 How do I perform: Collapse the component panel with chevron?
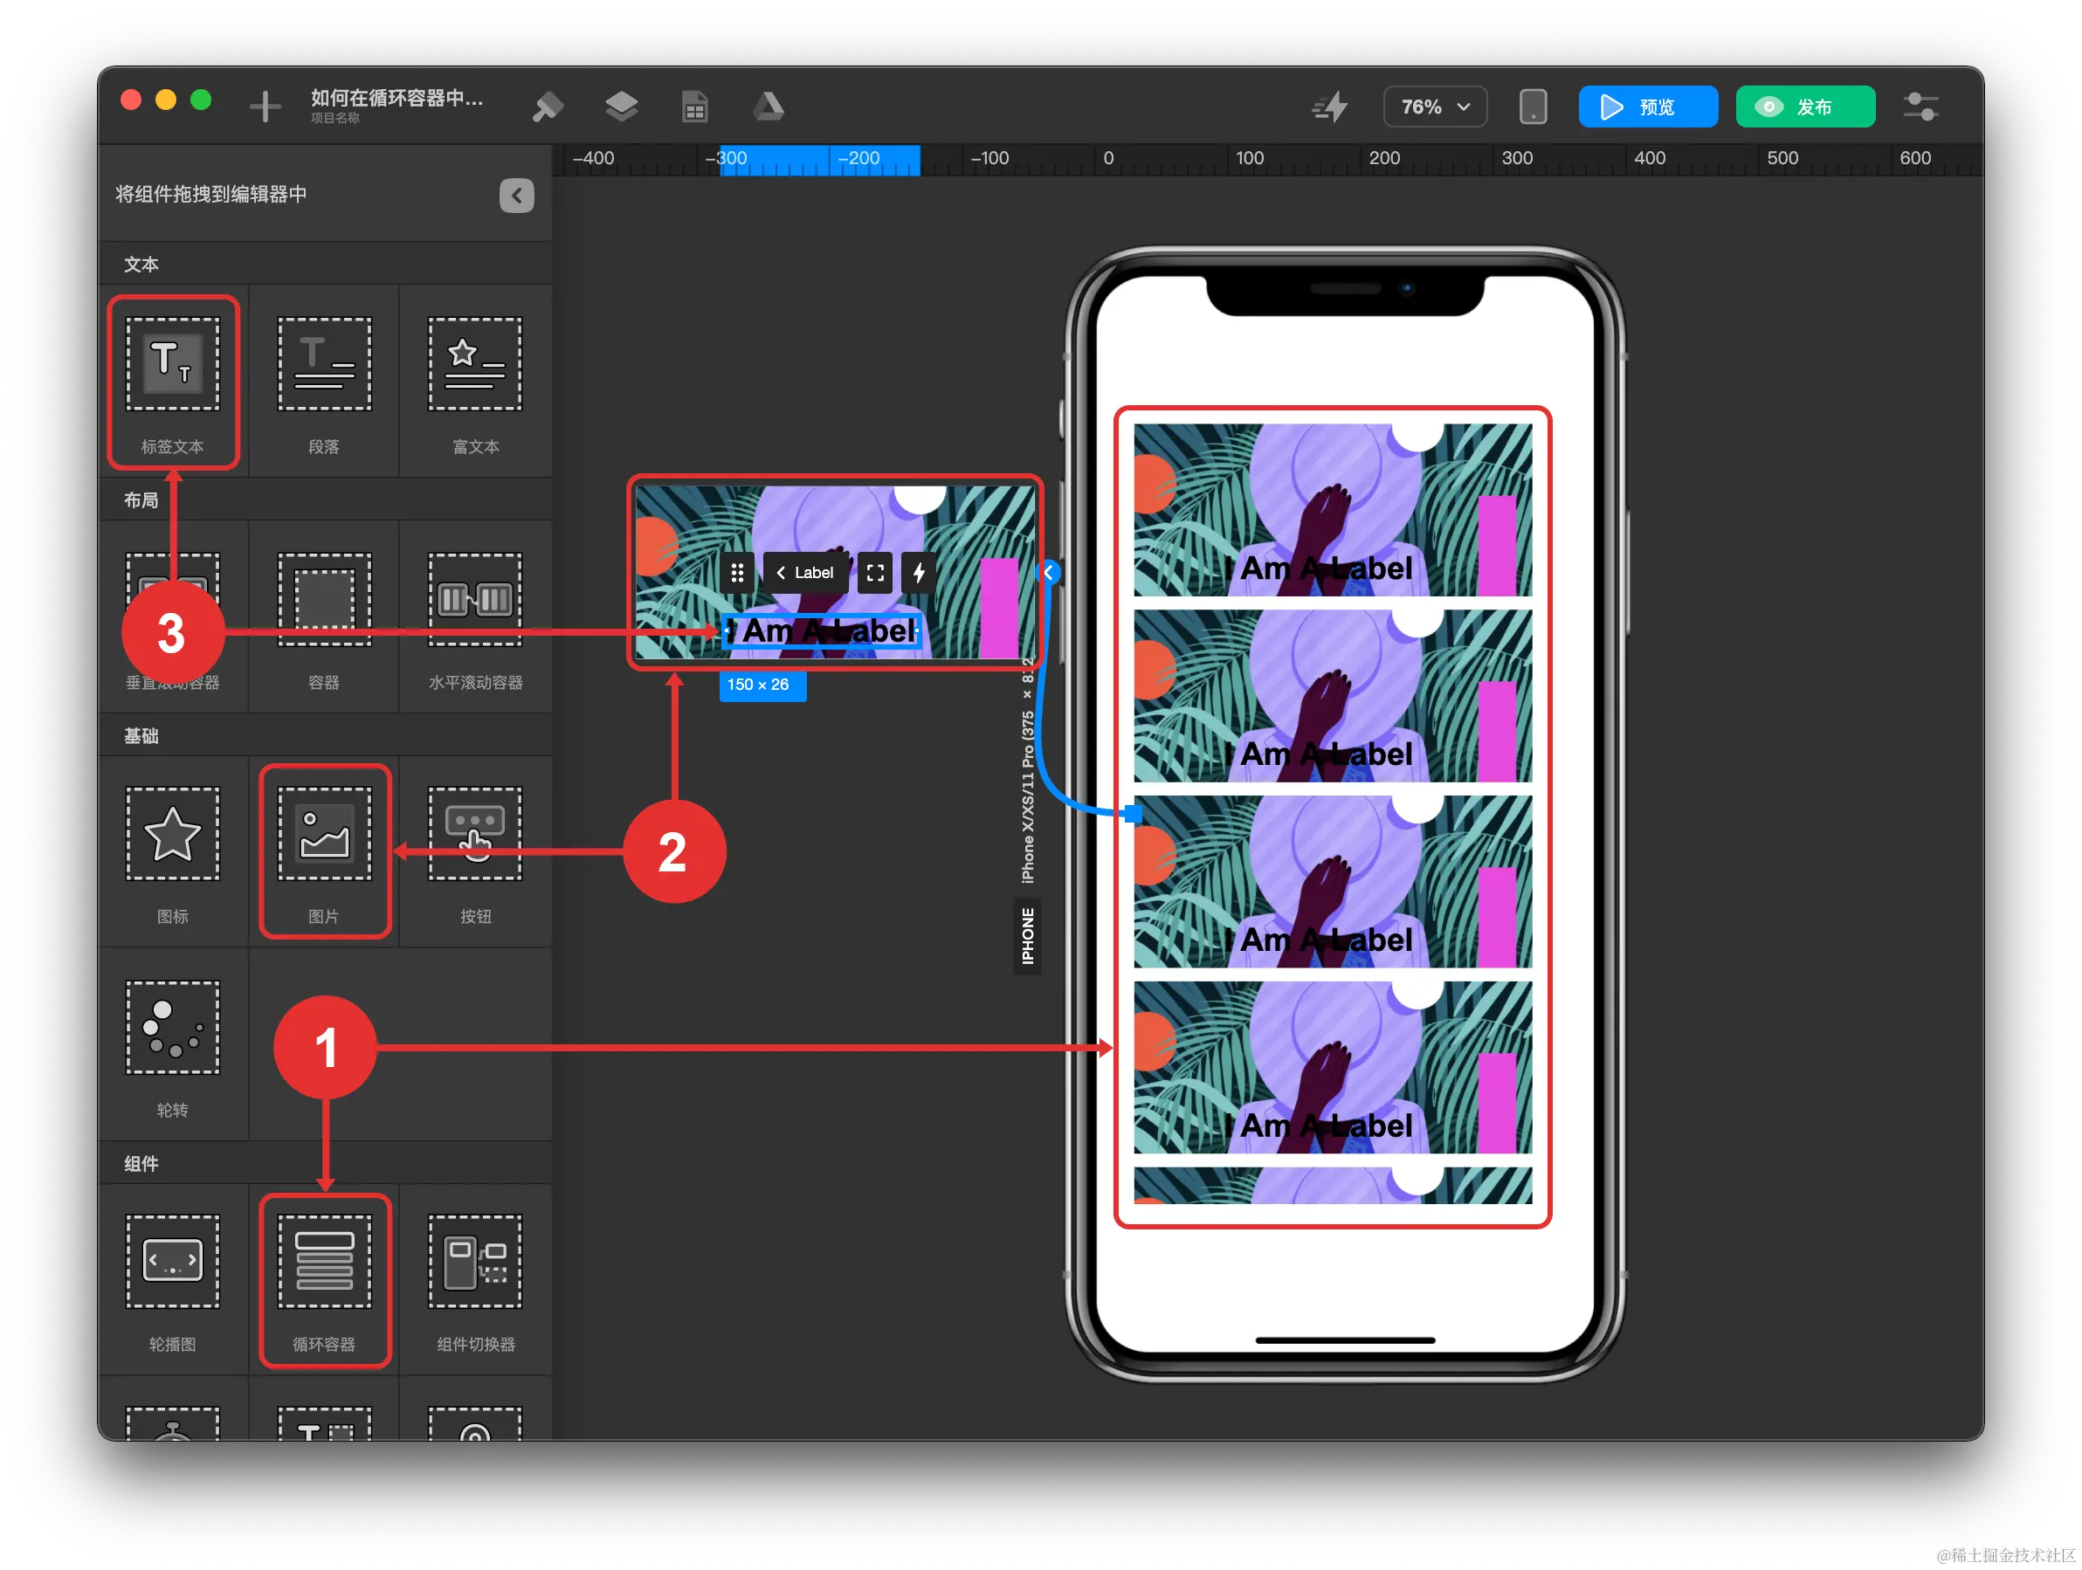tap(516, 195)
